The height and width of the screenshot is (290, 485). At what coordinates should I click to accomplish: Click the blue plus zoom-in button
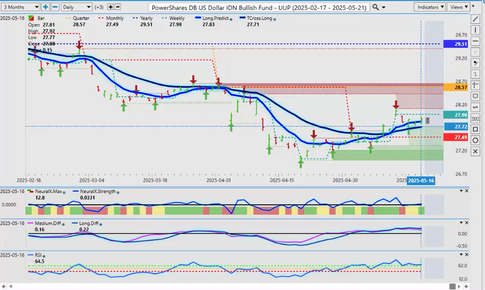tap(45, 7)
